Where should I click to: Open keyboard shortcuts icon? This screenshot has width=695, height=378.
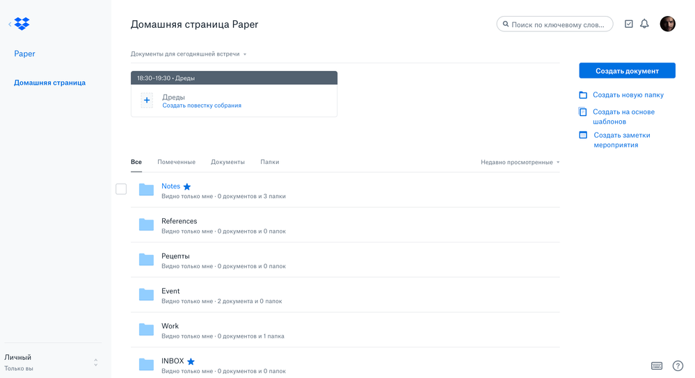(x=657, y=365)
